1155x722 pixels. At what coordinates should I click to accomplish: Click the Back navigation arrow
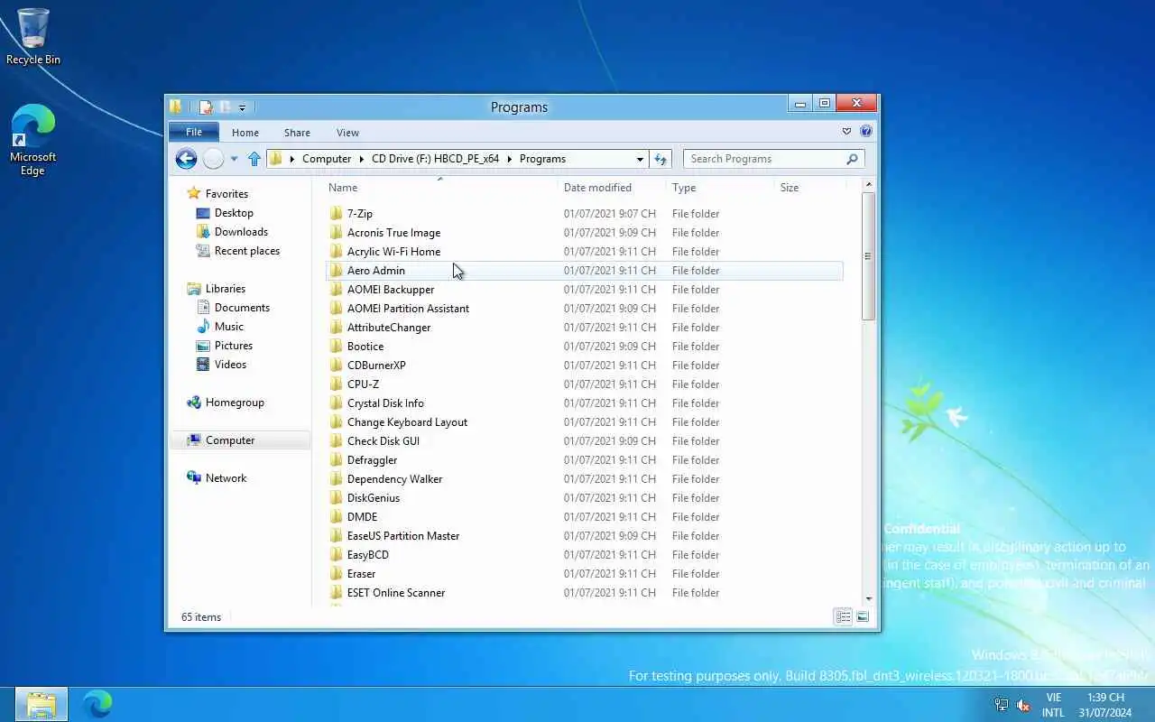(186, 159)
